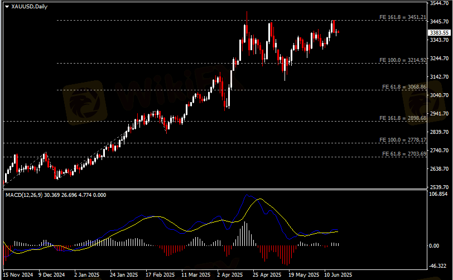Click the 24 Jan 2025 date label
The image size is (453, 280).
point(124,275)
